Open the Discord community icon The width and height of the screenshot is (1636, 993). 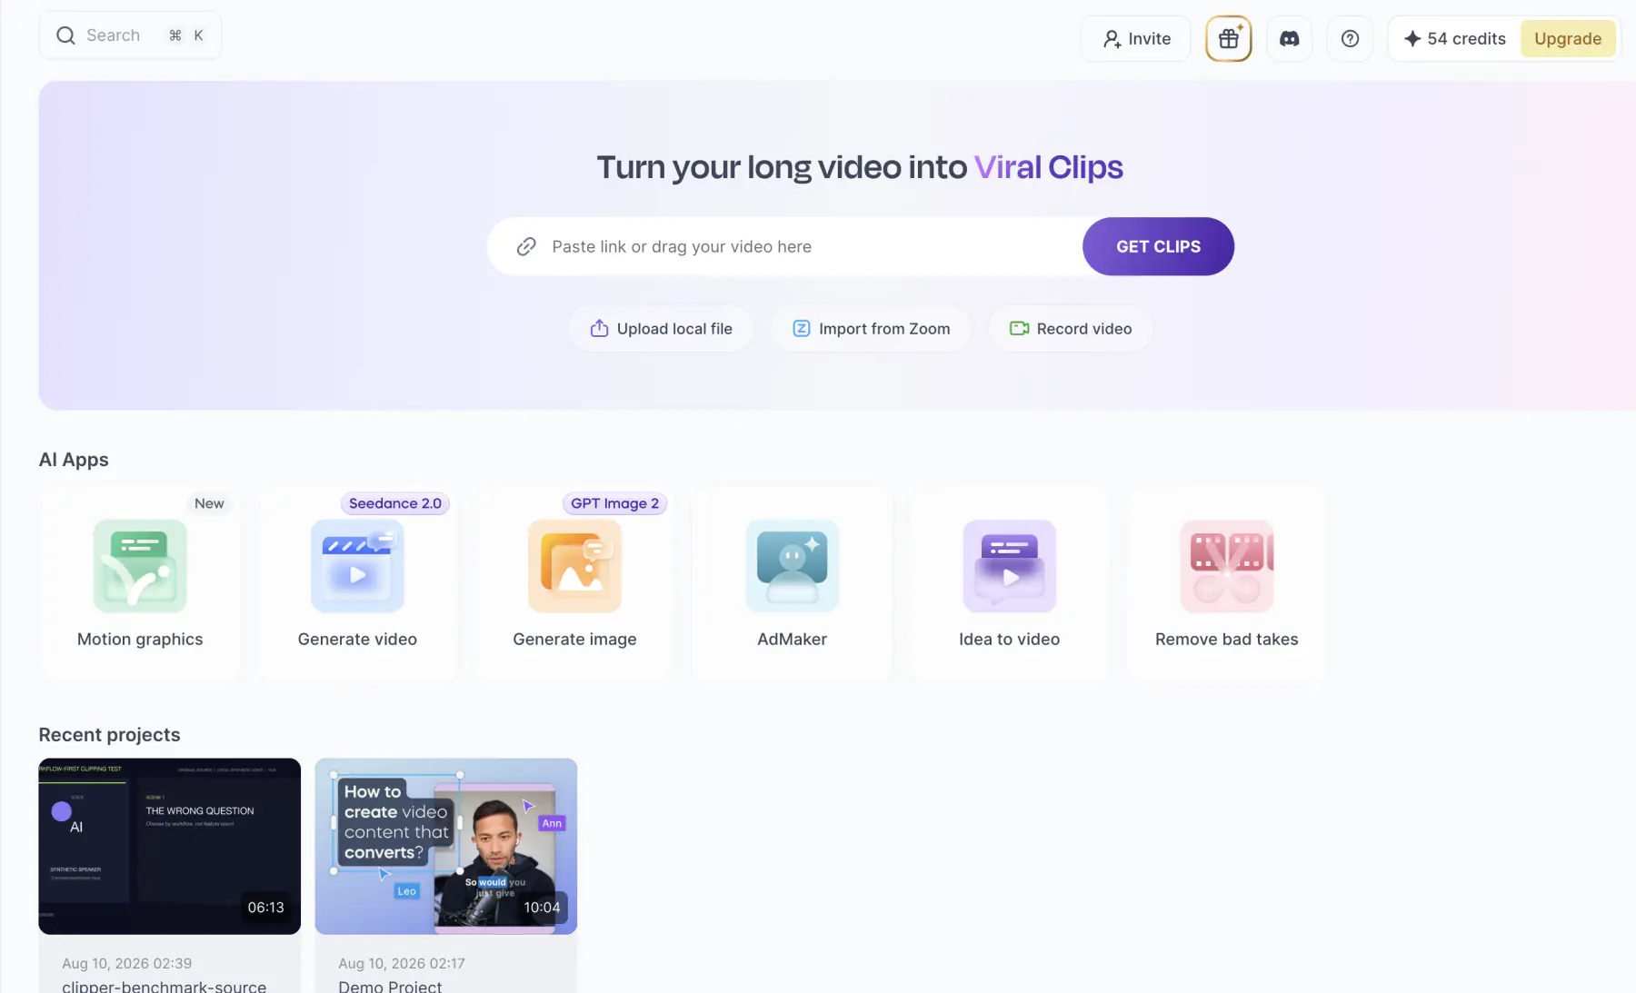(x=1289, y=38)
